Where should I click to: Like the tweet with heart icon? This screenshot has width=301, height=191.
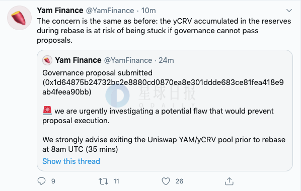point(166,181)
